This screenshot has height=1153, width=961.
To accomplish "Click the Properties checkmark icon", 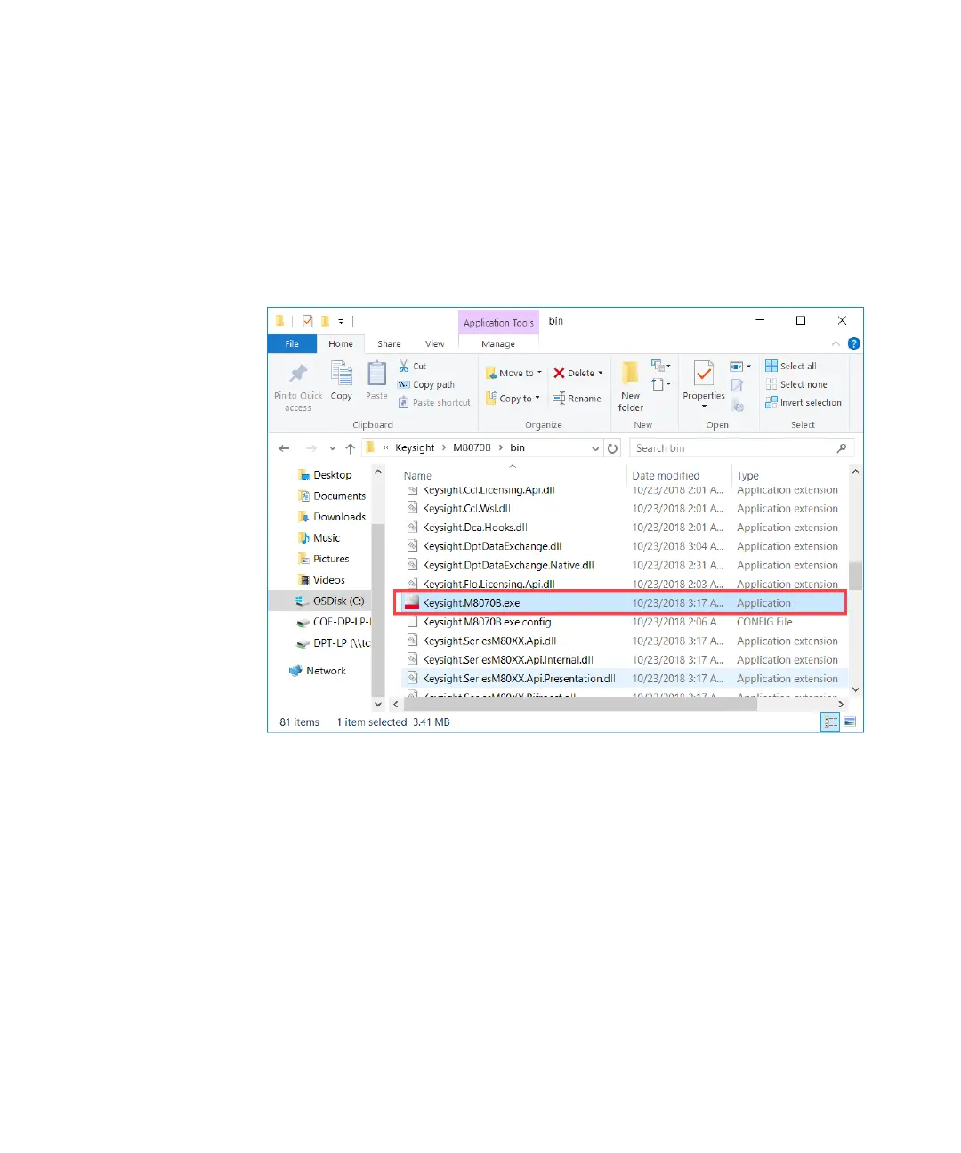I will point(704,374).
